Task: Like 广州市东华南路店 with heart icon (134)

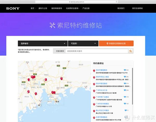Action: click(125, 104)
